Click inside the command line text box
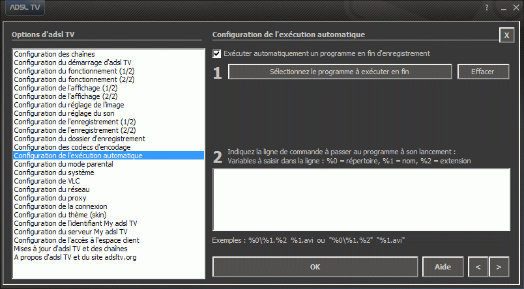524x289 pixels. tap(361, 199)
